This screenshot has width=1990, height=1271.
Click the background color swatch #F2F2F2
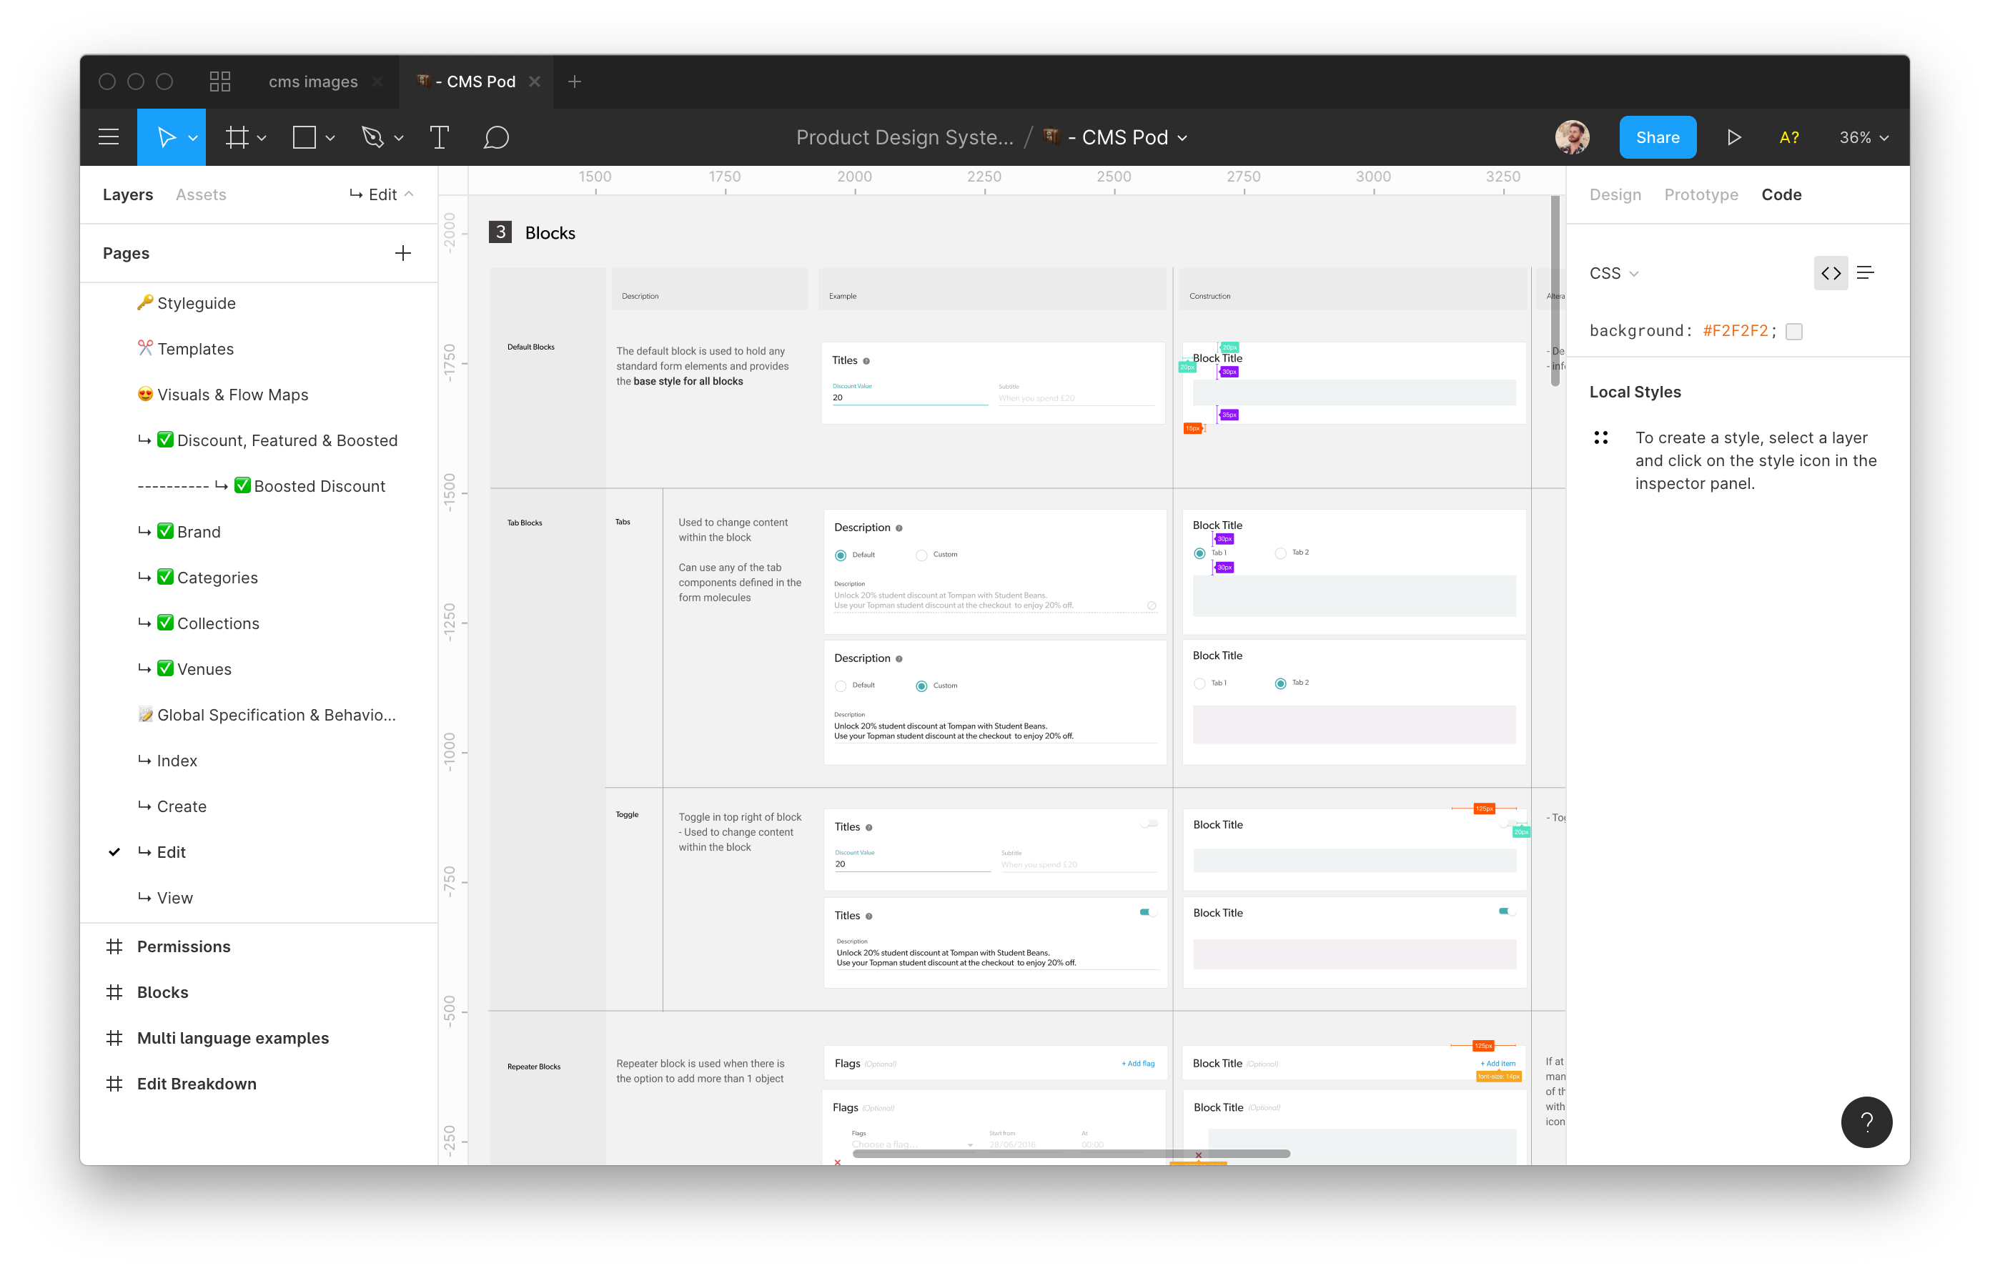coord(1794,331)
